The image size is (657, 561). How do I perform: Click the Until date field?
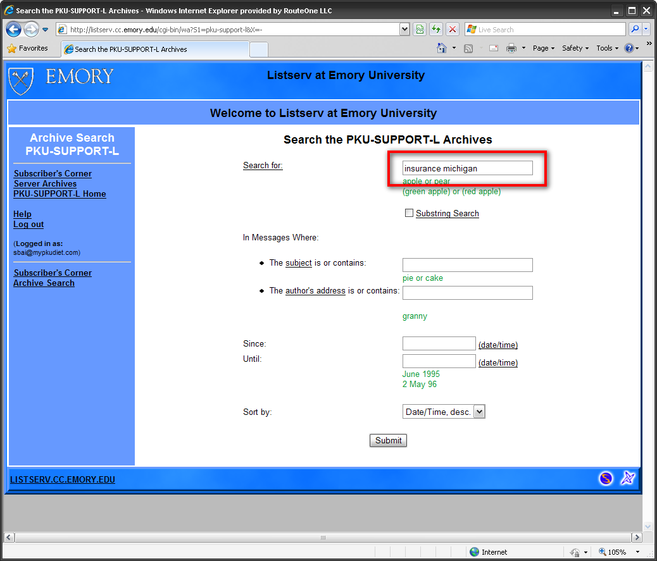point(439,361)
